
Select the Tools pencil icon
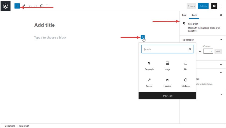coord(24,6)
